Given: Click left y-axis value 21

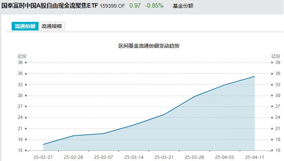Looking at the screenshot, I should (20, 129).
